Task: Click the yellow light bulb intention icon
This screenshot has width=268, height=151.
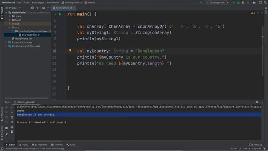Action: pos(70,50)
